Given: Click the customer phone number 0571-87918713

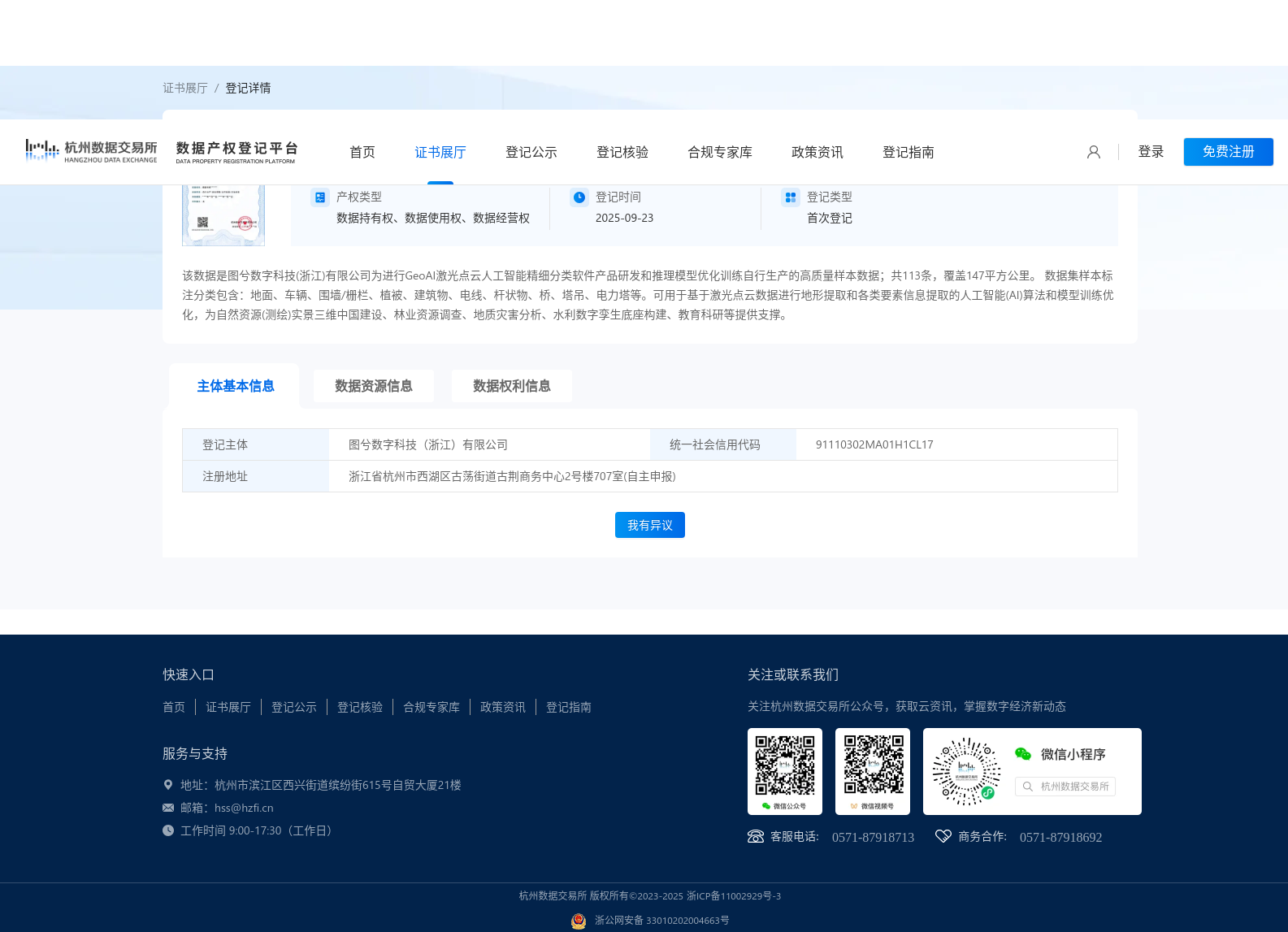Looking at the screenshot, I should click(873, 837).
